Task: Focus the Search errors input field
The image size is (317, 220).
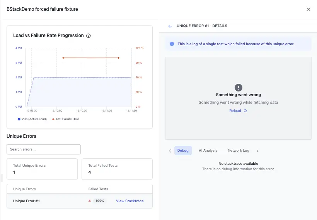Action: (44, 149)
